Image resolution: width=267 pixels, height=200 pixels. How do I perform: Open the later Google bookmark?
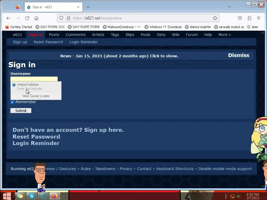tap(253, 27)
